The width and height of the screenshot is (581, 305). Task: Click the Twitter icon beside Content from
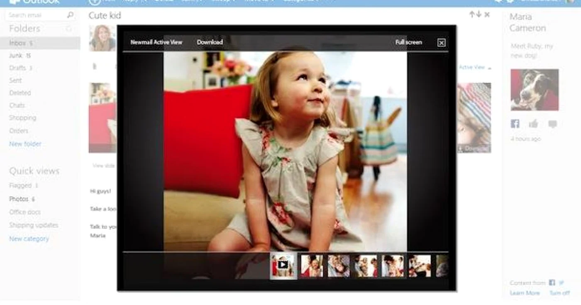[x=561, y=283]
